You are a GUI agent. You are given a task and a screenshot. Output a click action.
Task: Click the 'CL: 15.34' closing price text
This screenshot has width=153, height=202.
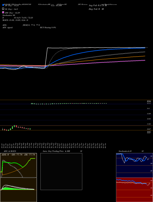[x=56, y=6]
